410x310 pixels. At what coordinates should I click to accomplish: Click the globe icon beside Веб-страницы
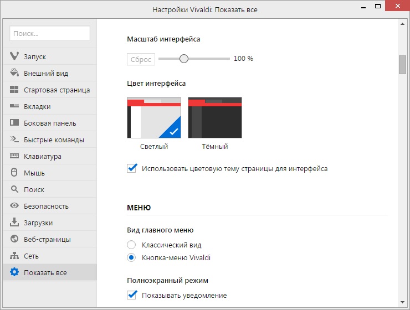pos(14,239)
